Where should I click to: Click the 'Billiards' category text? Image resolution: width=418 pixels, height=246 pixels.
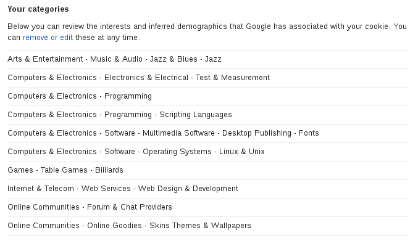pyautogui.click(x=109, y=170)
